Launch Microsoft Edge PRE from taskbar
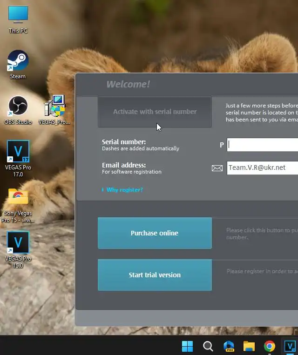 tap(229, 346)
